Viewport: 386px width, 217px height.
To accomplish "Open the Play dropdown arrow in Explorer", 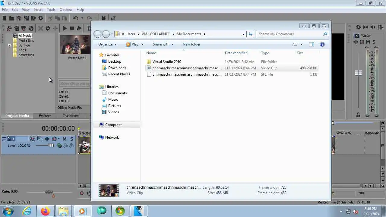I will click(x=142, y=44).
